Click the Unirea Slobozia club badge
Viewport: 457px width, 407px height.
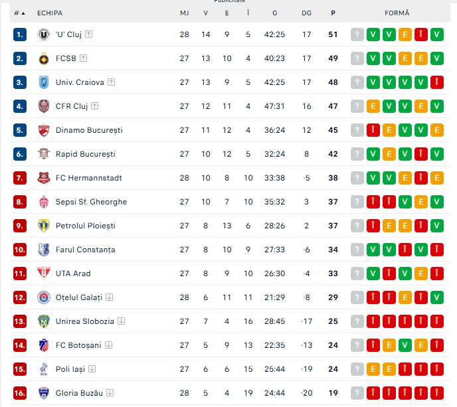click(44, 321)
